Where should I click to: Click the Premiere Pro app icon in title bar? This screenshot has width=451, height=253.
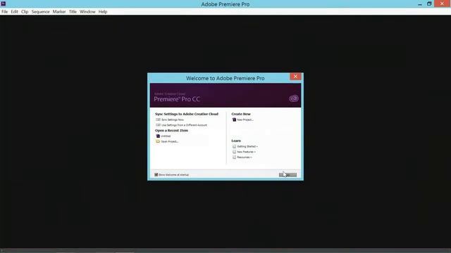point(4,4)
